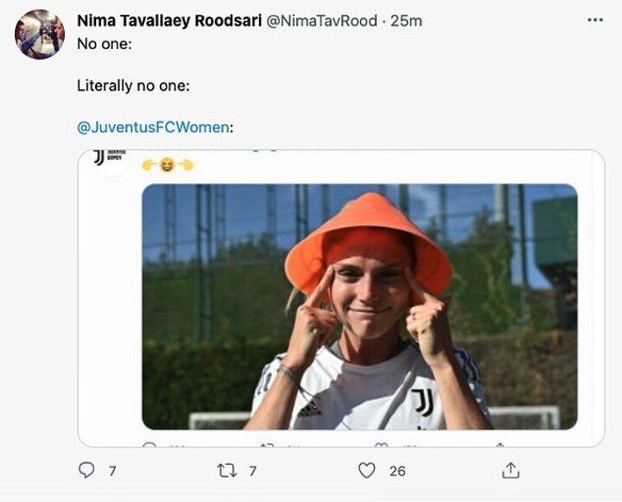Screen dimensions: 622x502
Task: Show the 7 retweets count
Action: pos(252,470)
